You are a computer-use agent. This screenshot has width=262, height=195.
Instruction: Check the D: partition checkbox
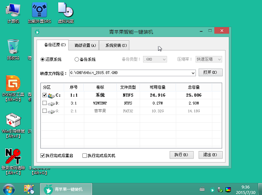(45, 103)
